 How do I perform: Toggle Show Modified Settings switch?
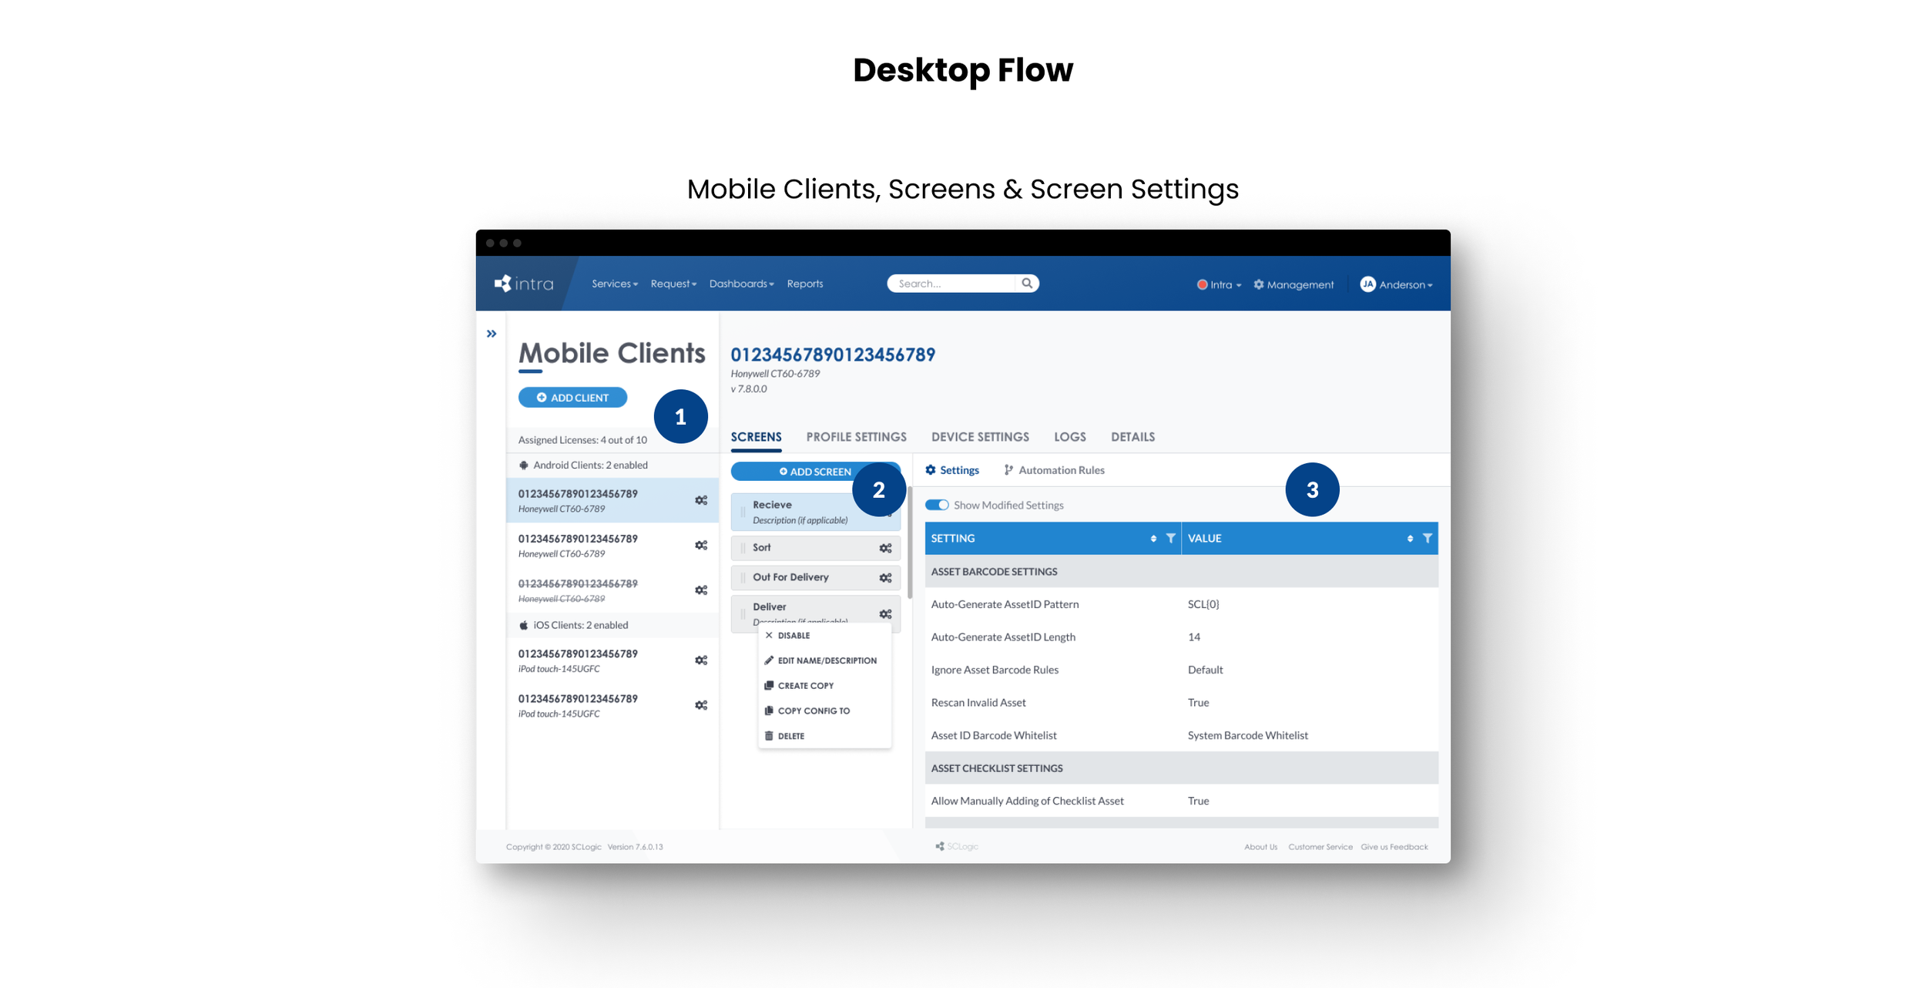point(937,505)
